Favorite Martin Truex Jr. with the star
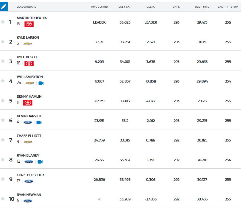Image resolution: width=243 pixels, height=208 pixels. [3, 22]
